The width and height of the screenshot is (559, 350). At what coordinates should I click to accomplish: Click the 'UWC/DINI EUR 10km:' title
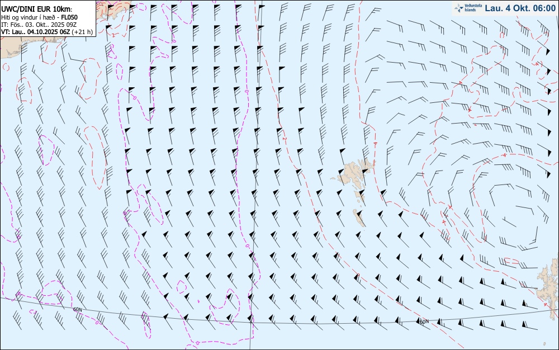[37, 10]
